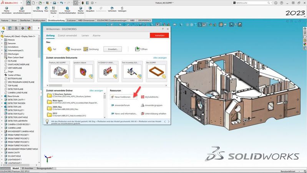Select the Fase tool
The height and width of the screenshot is (173, 307).
pos(46,9)
